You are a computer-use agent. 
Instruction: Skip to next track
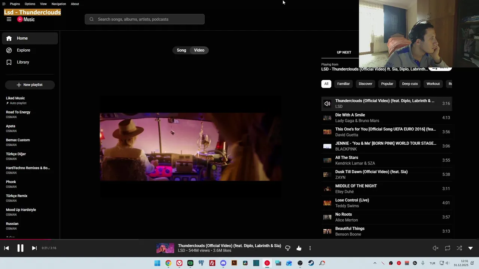pos(34,248)
